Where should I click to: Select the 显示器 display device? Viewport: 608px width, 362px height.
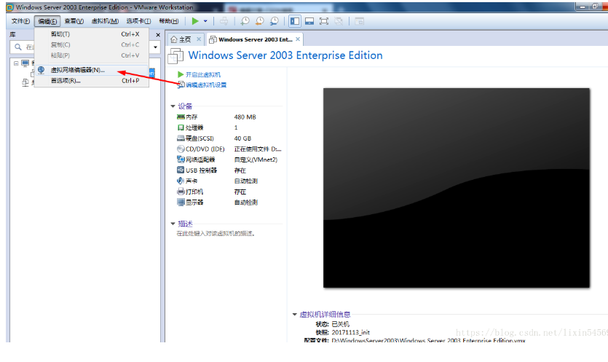(190, 202)
